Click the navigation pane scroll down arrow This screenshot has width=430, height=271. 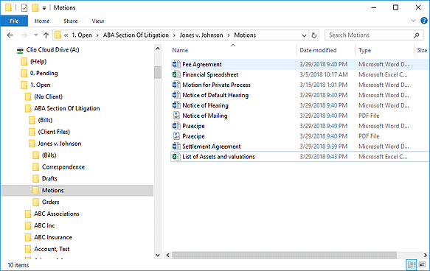(158, 255)
